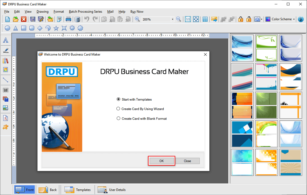Click the Buy Now menu item
The image size is (307, 195).
137,12
